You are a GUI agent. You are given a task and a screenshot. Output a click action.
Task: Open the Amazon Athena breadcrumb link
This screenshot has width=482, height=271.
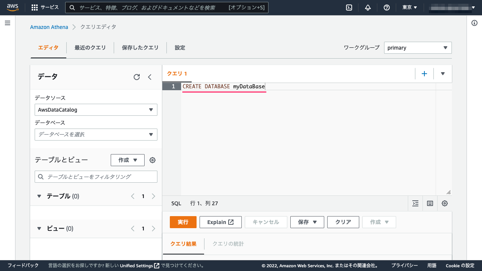tap(49, 27)
